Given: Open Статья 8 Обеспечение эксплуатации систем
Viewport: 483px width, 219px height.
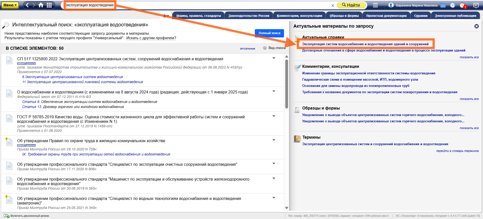Looking at the screenshot, I should coord(90,102).
